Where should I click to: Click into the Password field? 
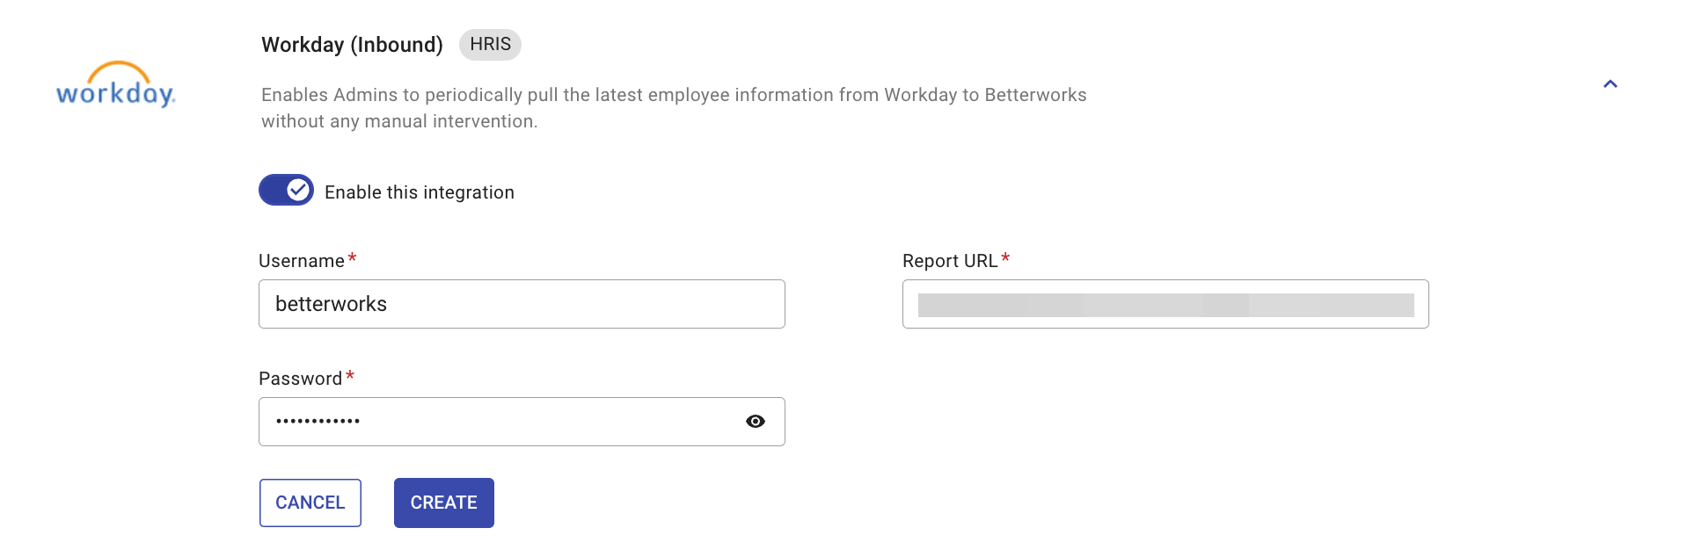click(x=522, y=422)
